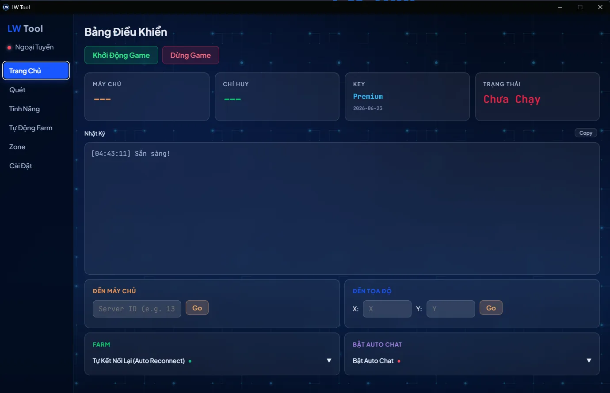Copy the Nhật Ký log
The image size is (610, 393).
pyautogui.click(x=586, y=133)
